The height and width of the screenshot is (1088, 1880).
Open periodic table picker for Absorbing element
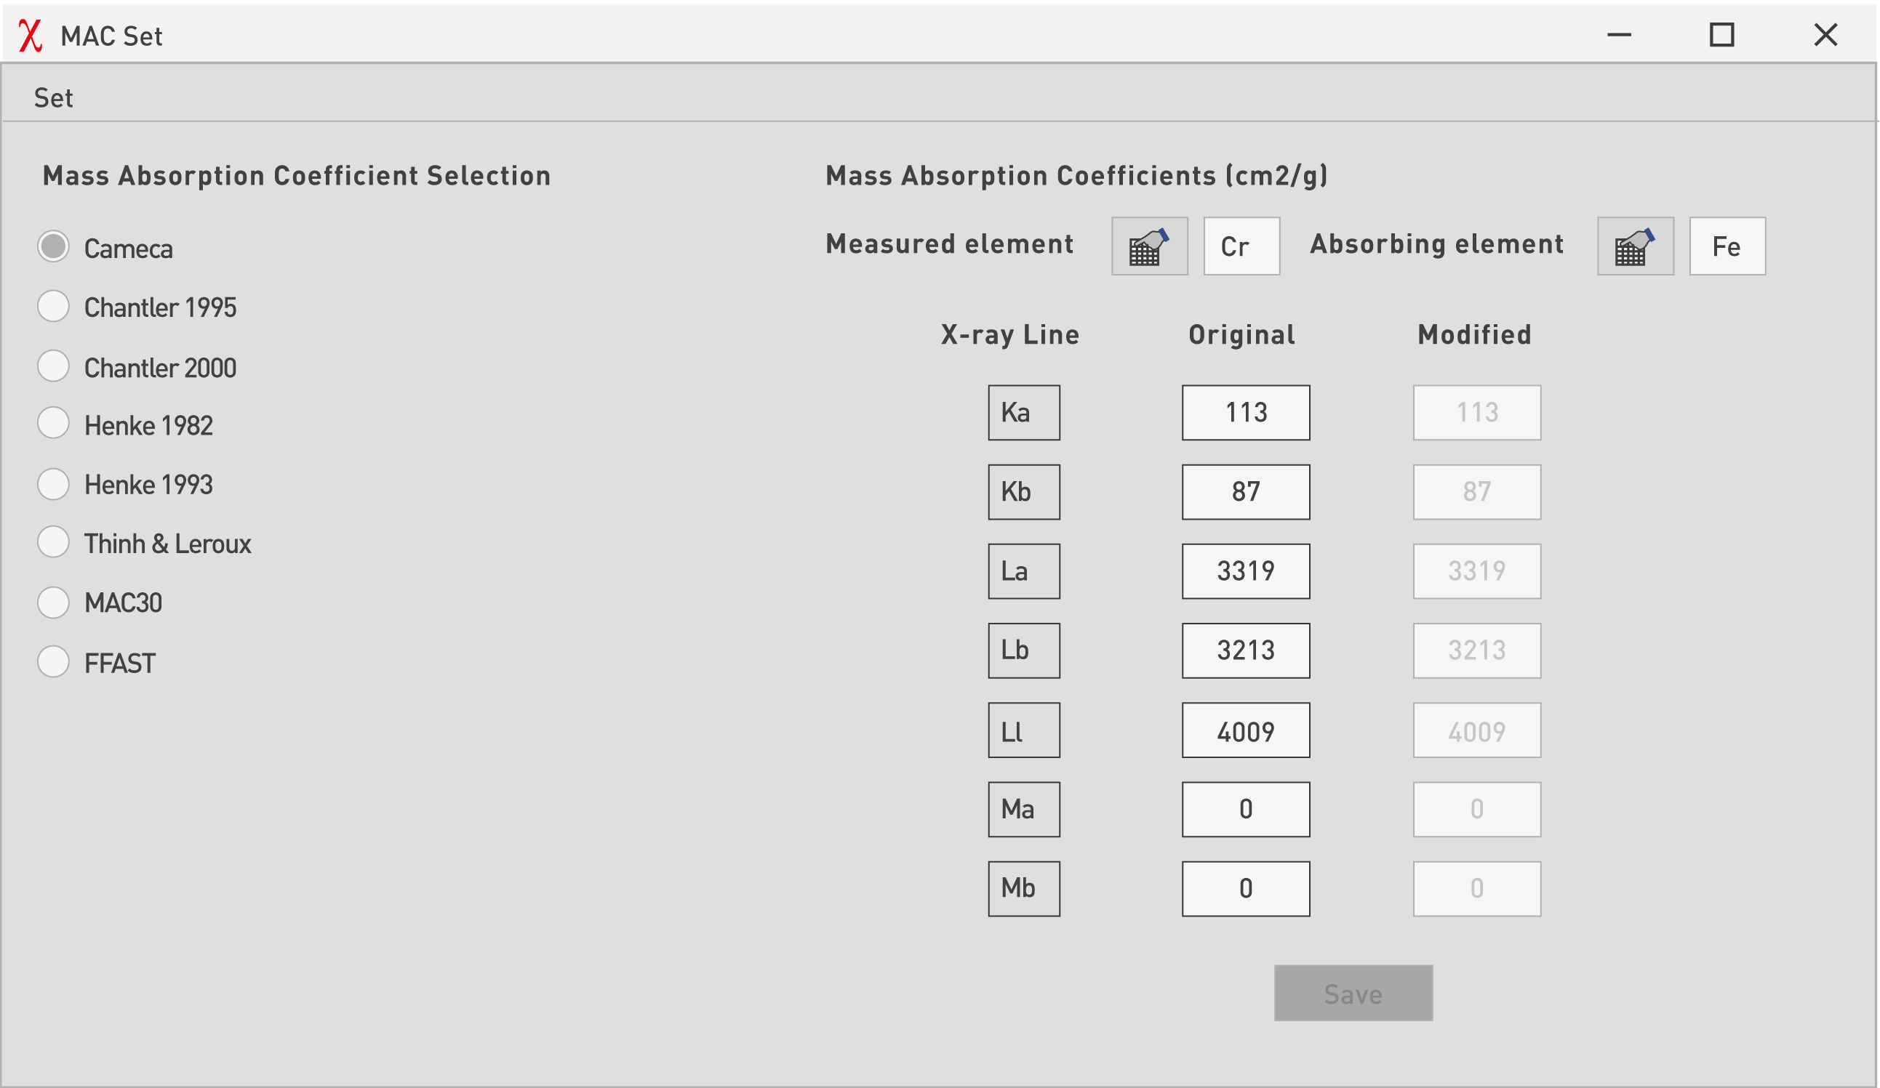[x=1635, y=246]
